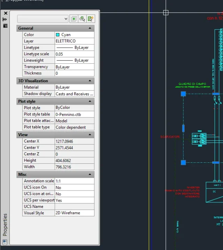
Task: Click the QUADRO DI CAMPO green label
Action: click(x=192, y=84)
